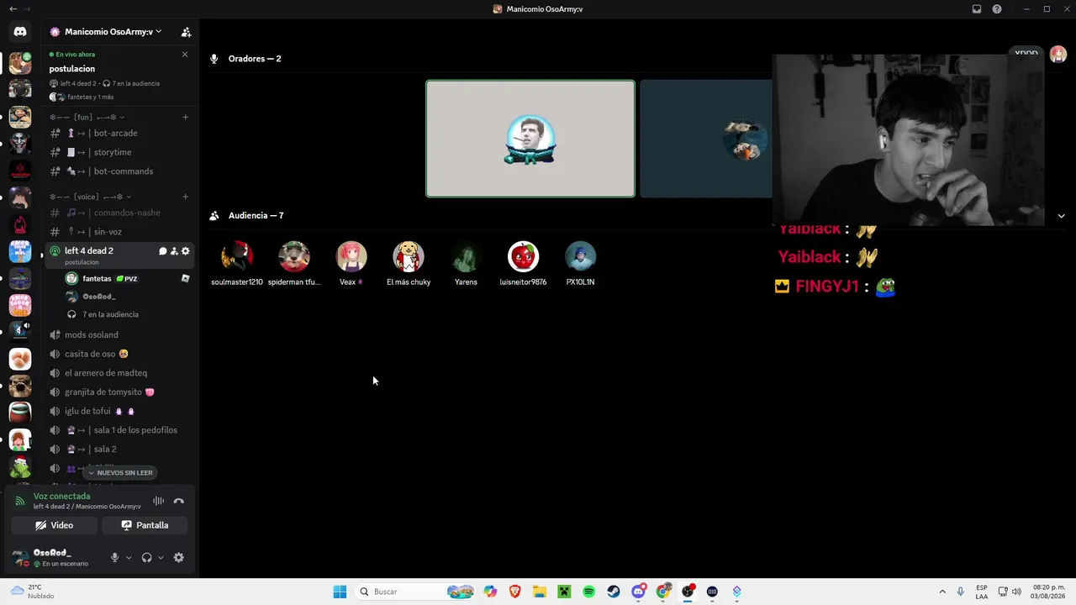This screenshot has height=605, width=1076.
Task: Toggle headphones deafen in user panel
Action: 146,557
